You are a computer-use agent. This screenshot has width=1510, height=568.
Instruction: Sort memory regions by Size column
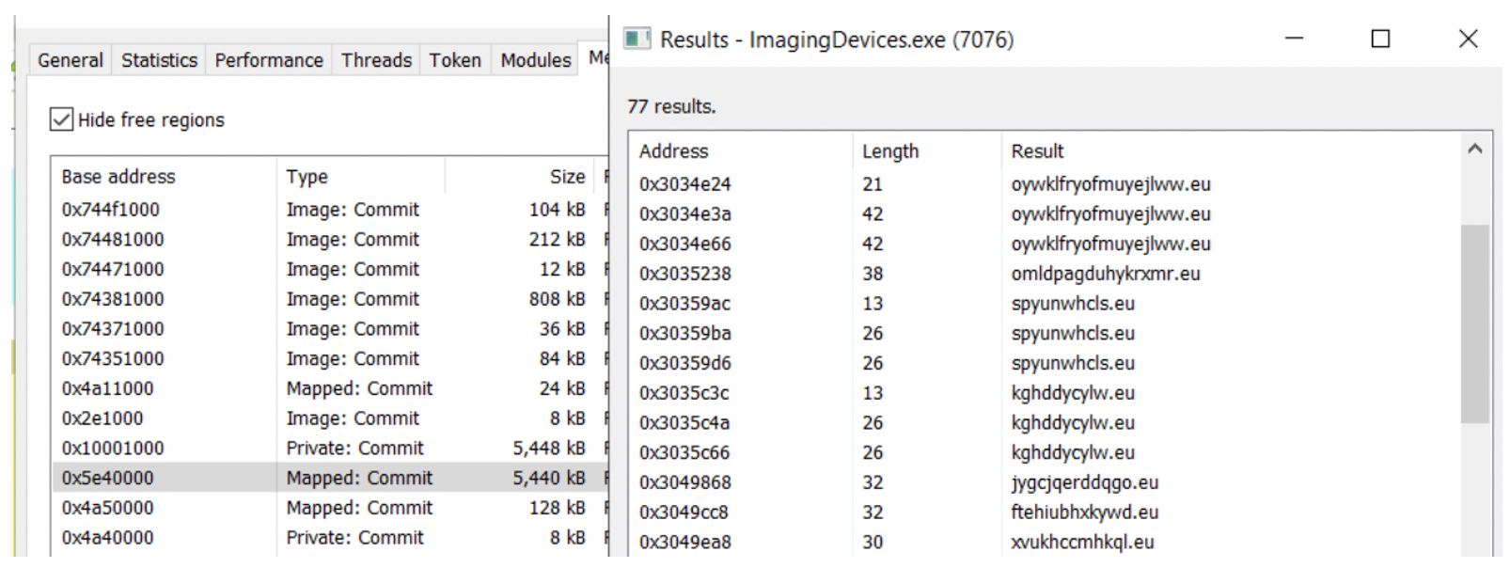point(567,177)
